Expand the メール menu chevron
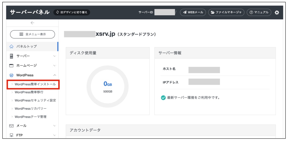Image resolution: width=288 pixels, height=141 pixels. [x=55, y=126]
